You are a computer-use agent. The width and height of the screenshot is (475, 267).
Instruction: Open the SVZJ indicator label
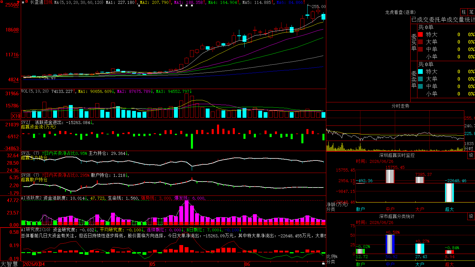(26, 123)
